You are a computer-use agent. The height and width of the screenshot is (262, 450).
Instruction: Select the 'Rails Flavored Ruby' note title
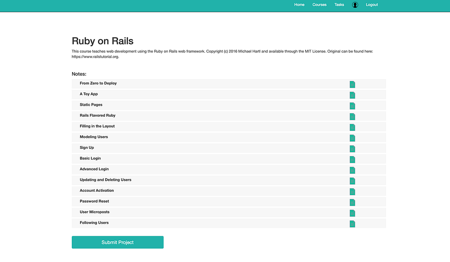tap(98, 115)
